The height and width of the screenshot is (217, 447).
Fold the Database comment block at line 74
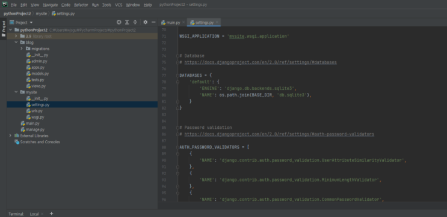coord(177,56)
